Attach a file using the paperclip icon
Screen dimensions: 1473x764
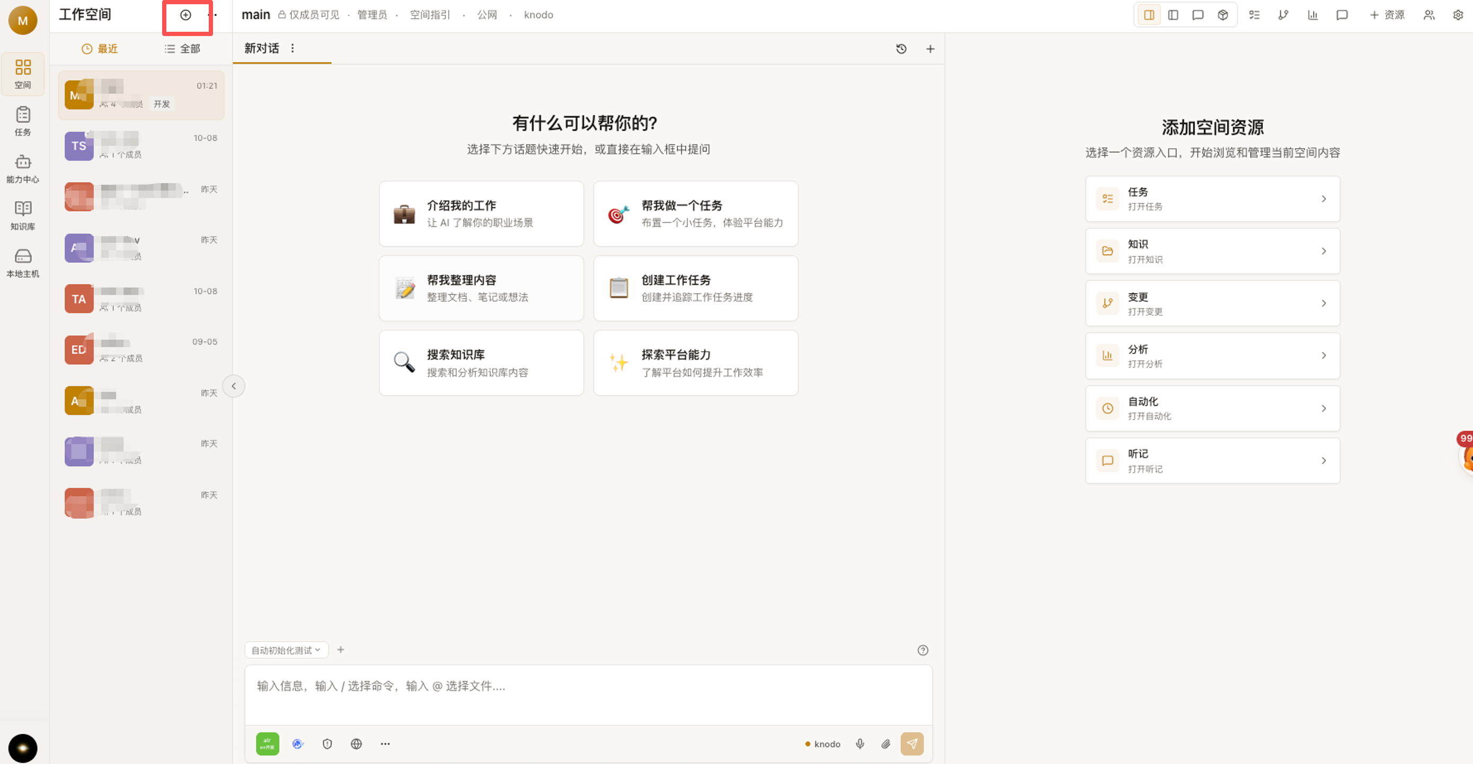886,743
